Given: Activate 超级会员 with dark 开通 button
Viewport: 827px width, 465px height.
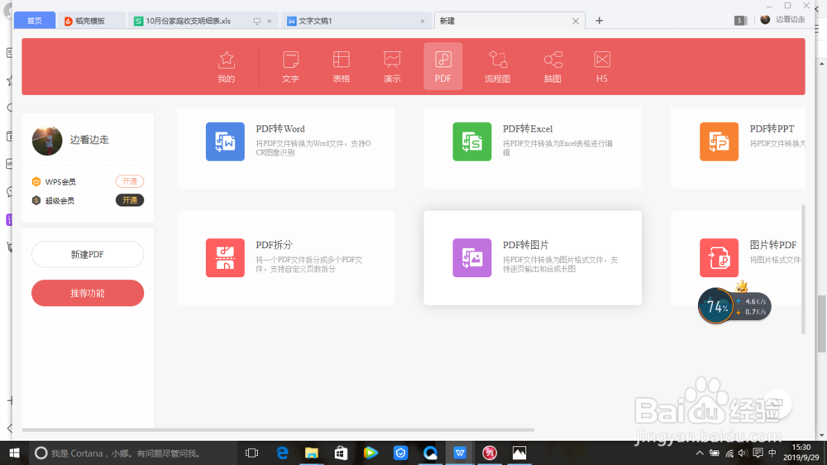Looking at the screenshot, I should click(130, 200).
